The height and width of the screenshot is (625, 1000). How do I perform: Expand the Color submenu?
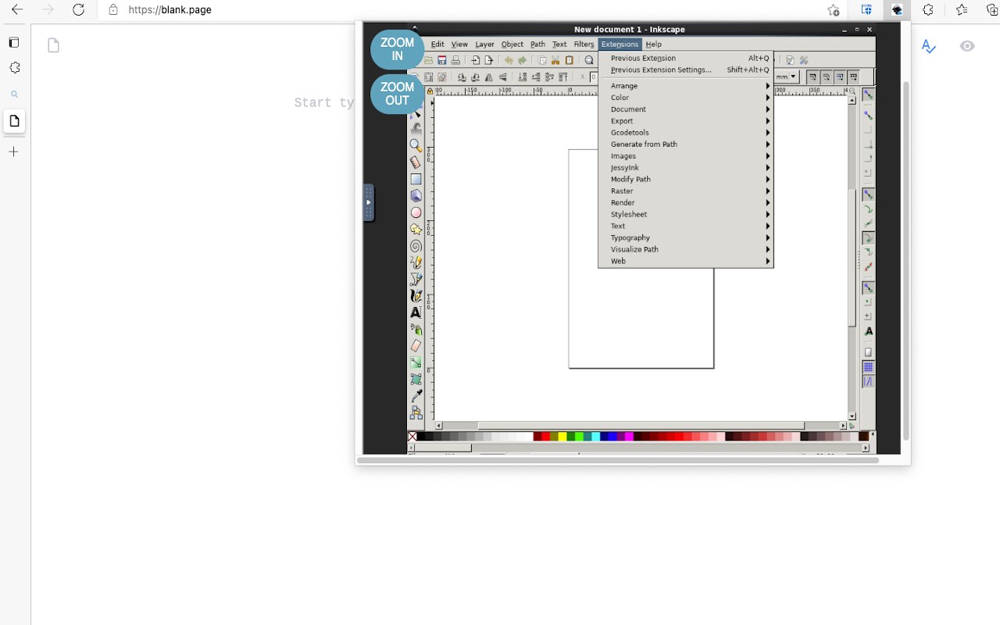[x=686, y=98]
